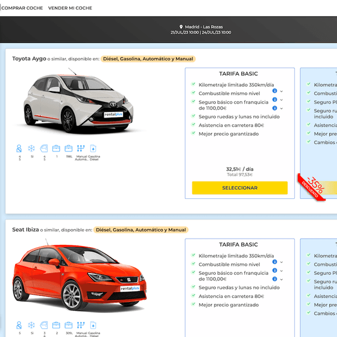
Task: Click the top info icon in Seat Ibiza Tarifa Basic
Action: pos(275,262)
